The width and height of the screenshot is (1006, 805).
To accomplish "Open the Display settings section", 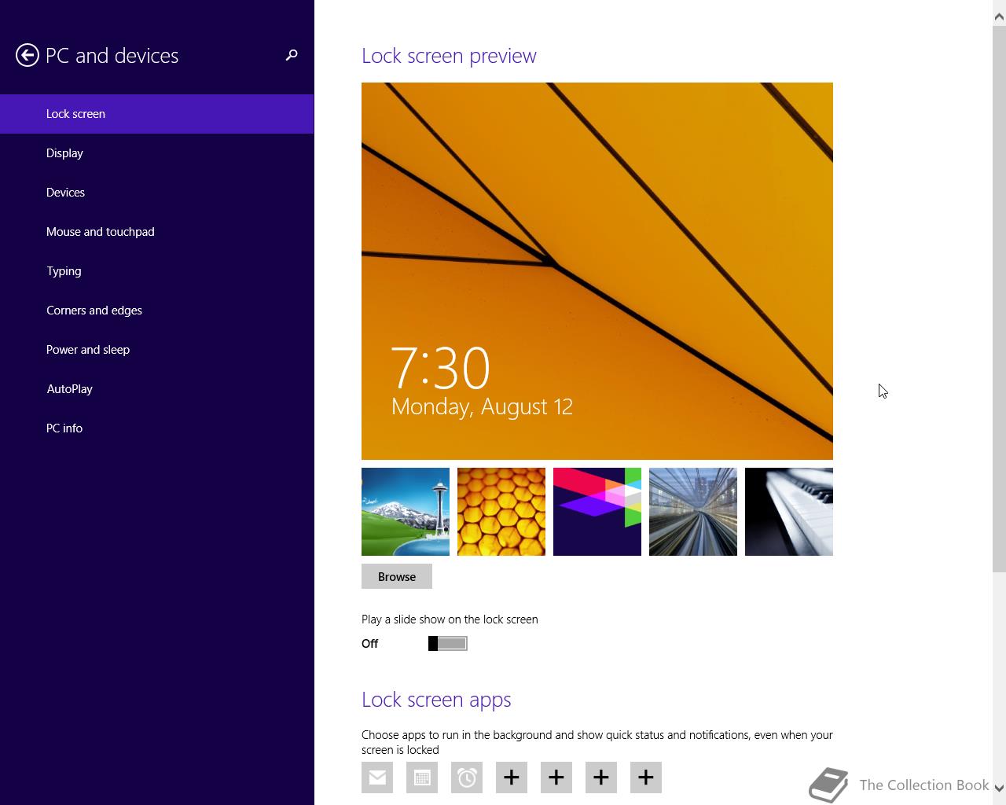I will 157,153.
